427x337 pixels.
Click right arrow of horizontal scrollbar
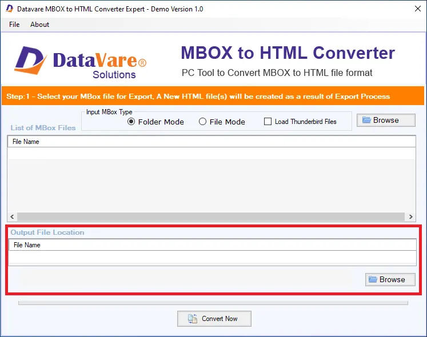click(x=410, y=216)
